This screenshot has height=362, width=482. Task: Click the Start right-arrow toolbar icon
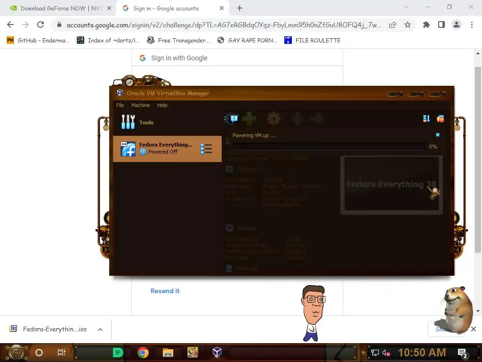318,119
